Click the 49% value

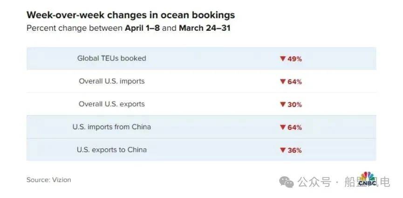pyautogui.click(x=294, y=59)
